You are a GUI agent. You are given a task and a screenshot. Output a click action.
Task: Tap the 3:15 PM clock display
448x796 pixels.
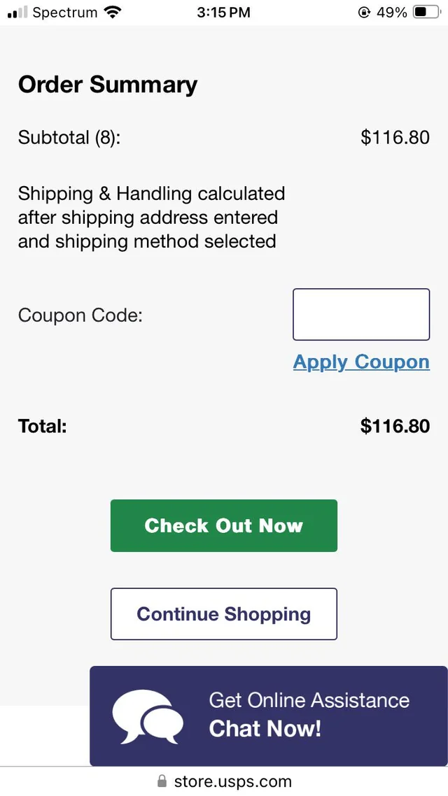click(223, 11)
